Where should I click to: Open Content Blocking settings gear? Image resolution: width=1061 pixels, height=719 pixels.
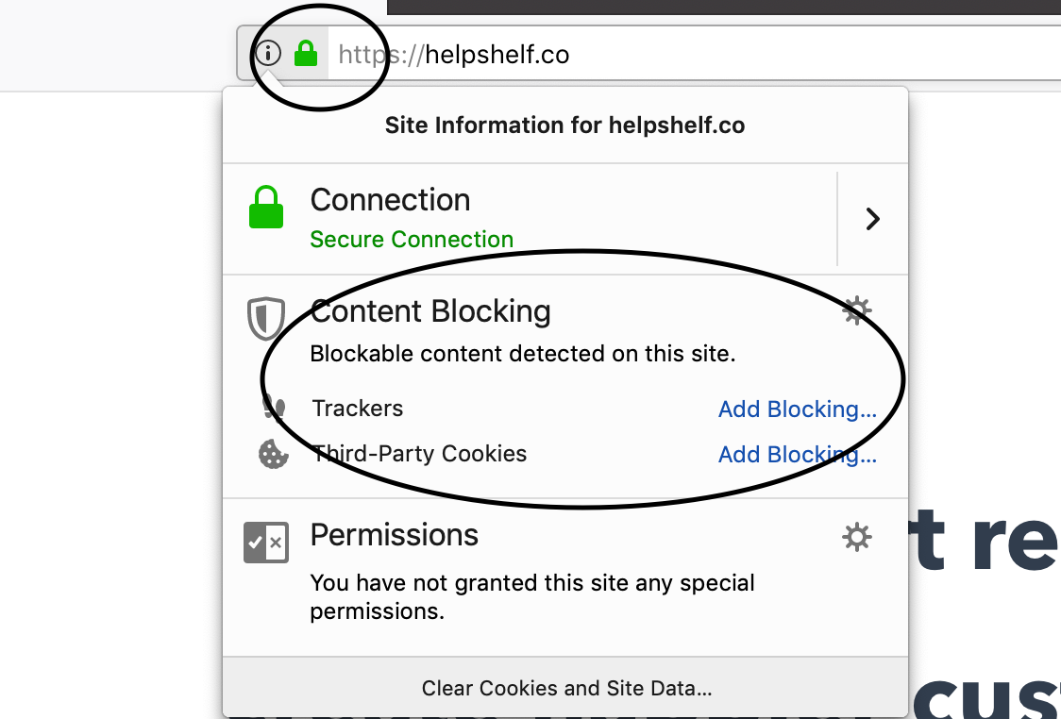tap(857, 311)
